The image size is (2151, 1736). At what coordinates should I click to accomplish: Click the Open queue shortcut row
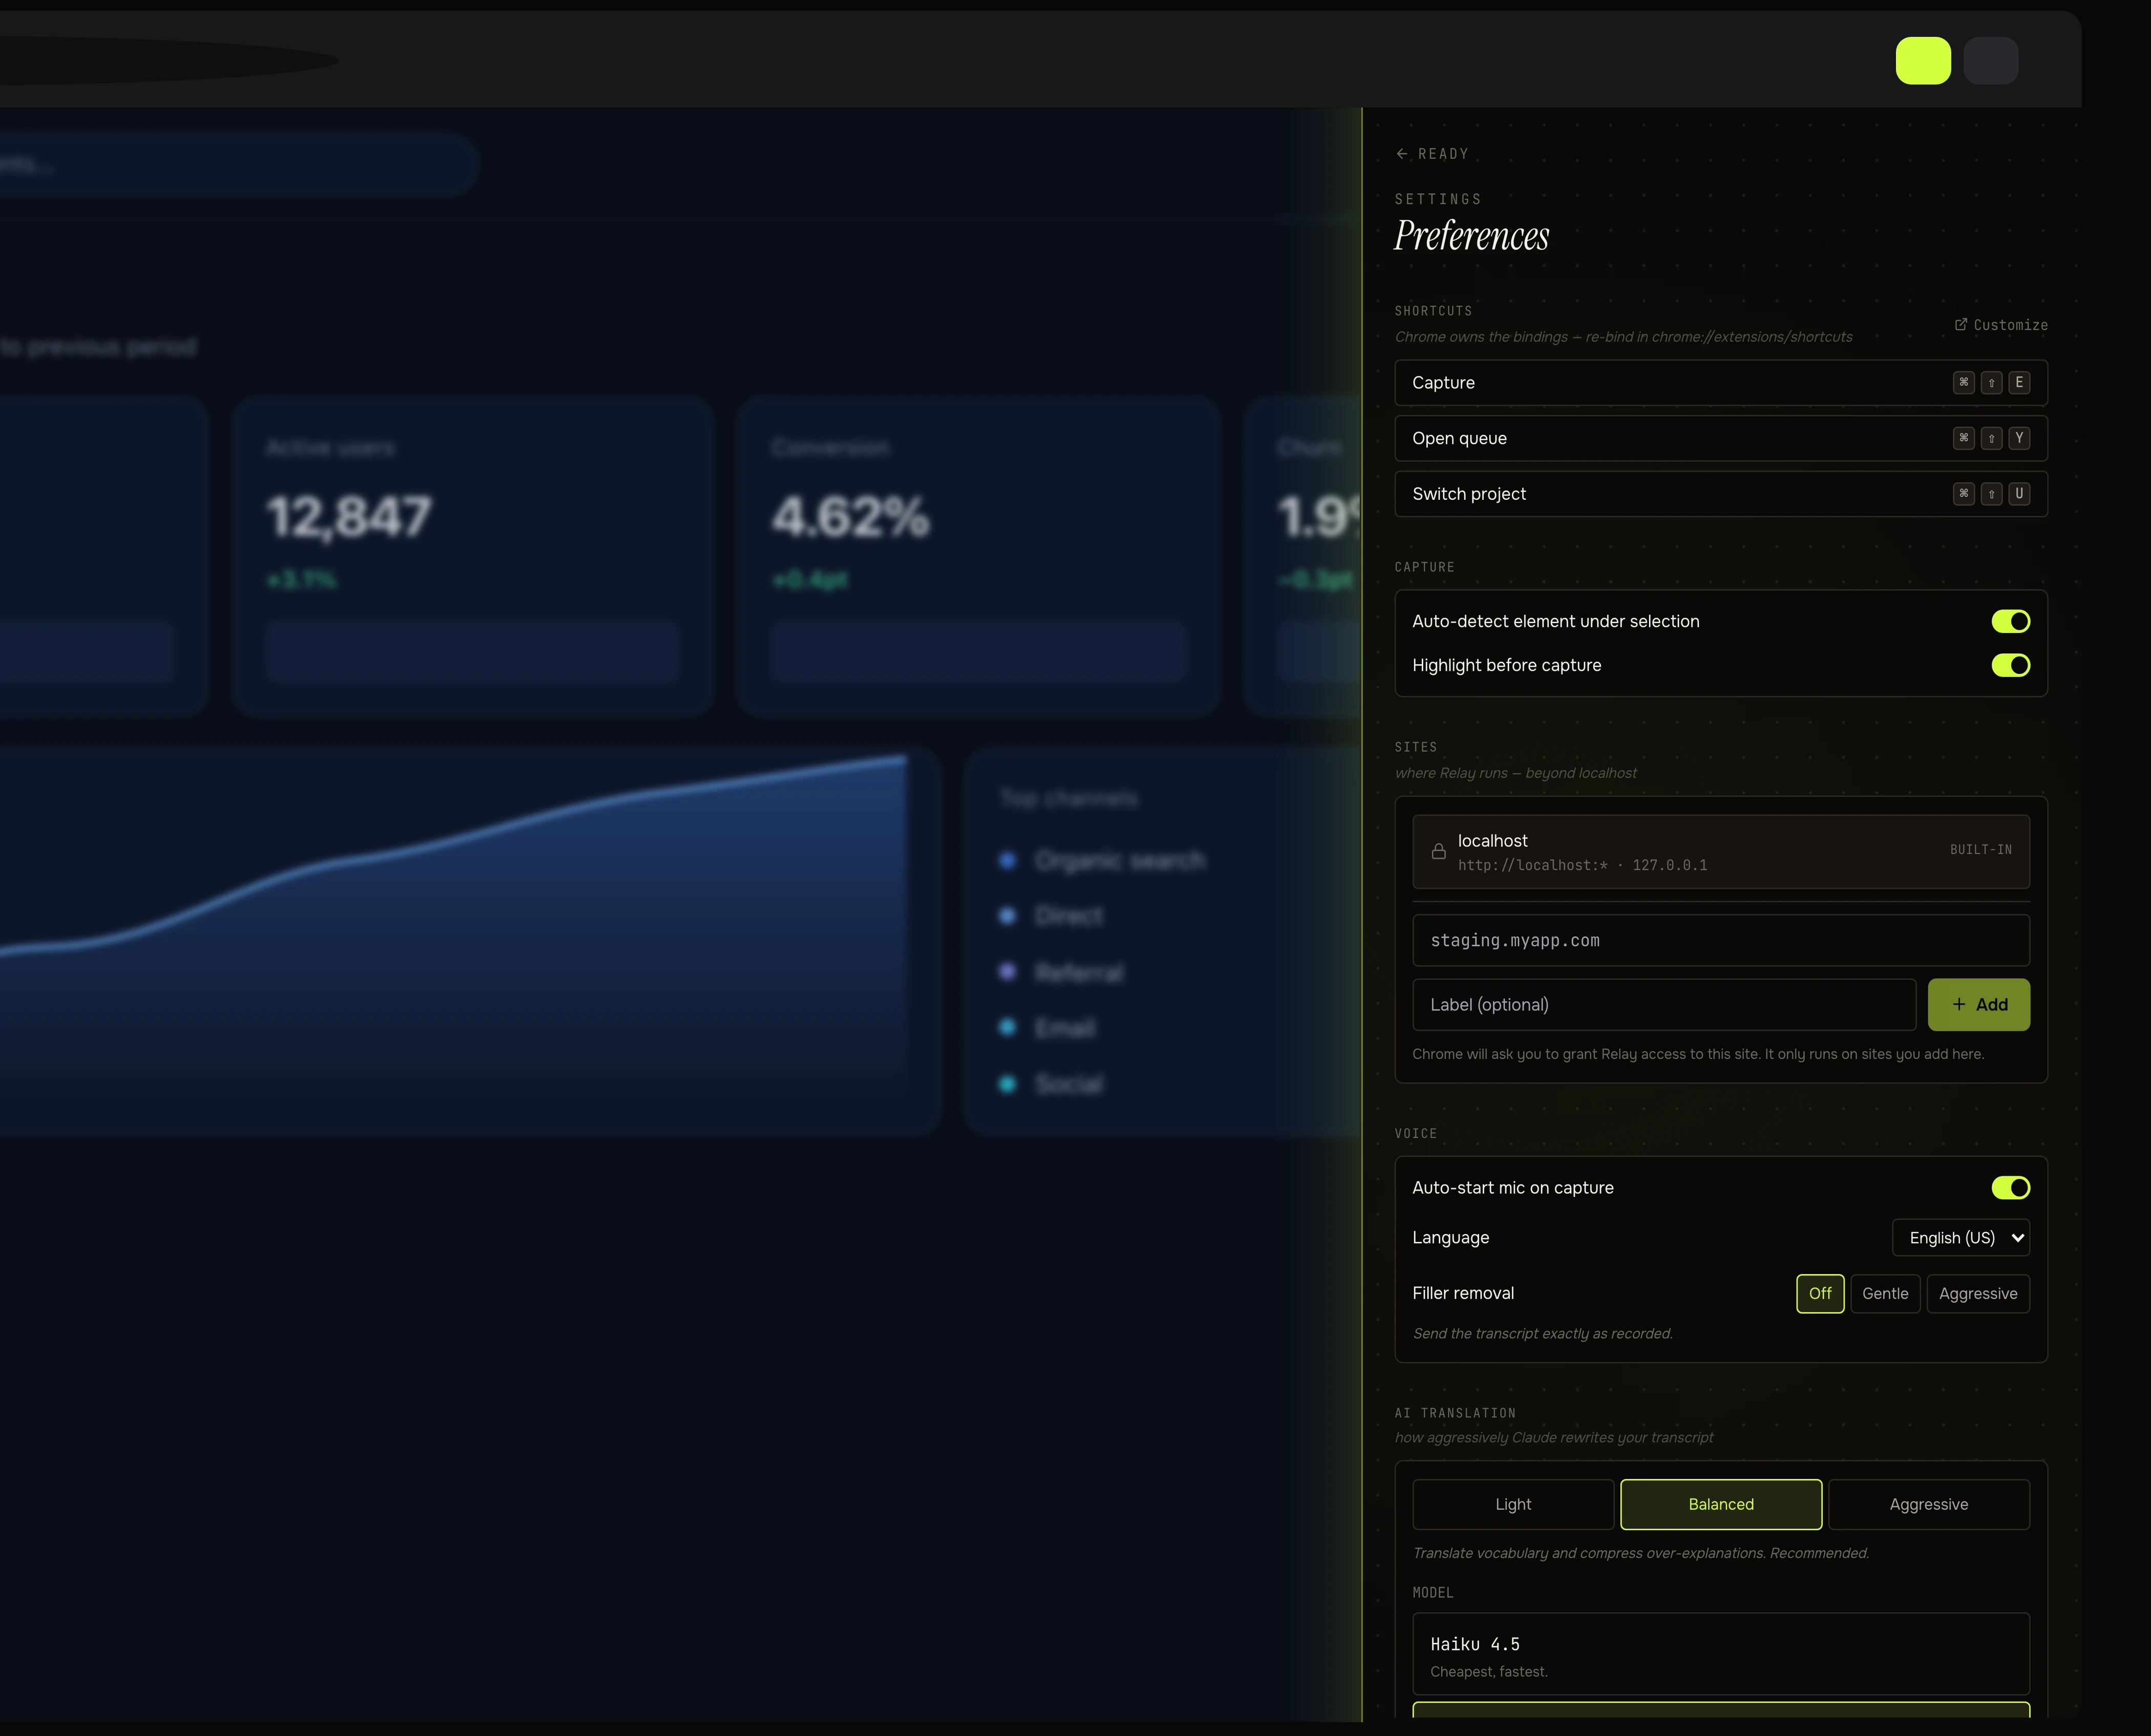pyautogui.click(x=1721, y=438)
